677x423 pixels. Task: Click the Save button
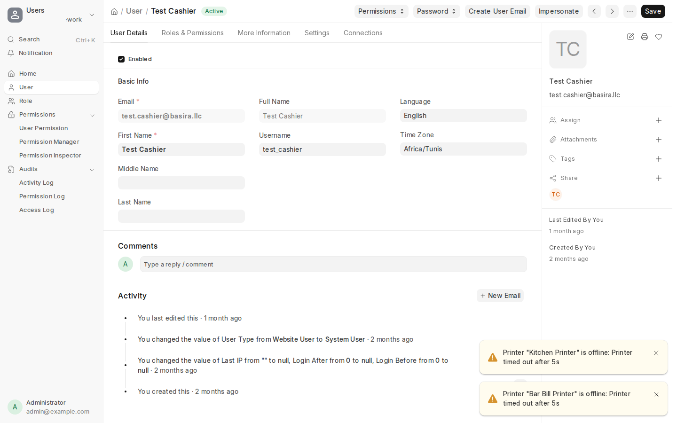click(653, 11)
